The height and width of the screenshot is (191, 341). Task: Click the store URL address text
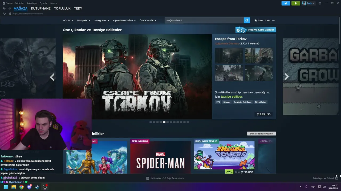click(27, 14)
